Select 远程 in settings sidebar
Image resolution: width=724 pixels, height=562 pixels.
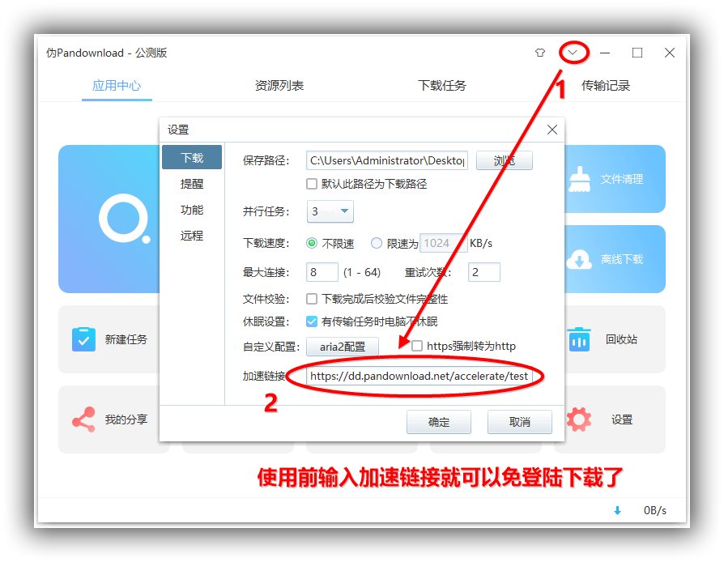192,236
